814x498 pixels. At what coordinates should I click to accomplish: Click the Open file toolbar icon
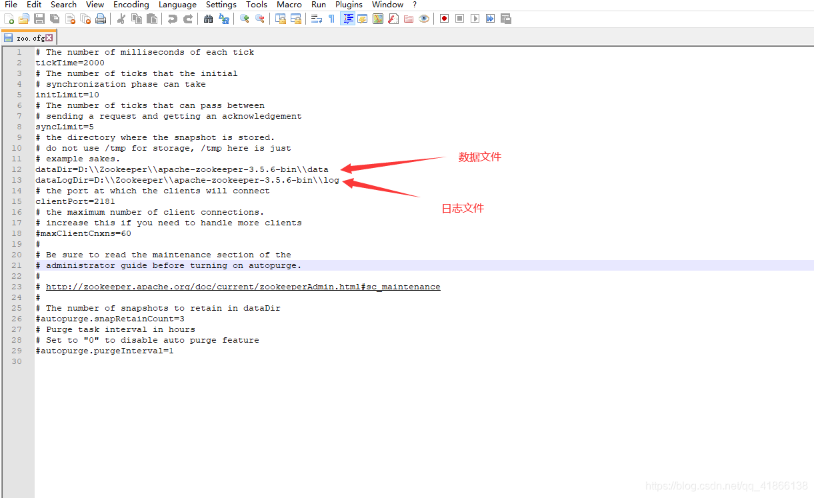click(x=23, y=19)
